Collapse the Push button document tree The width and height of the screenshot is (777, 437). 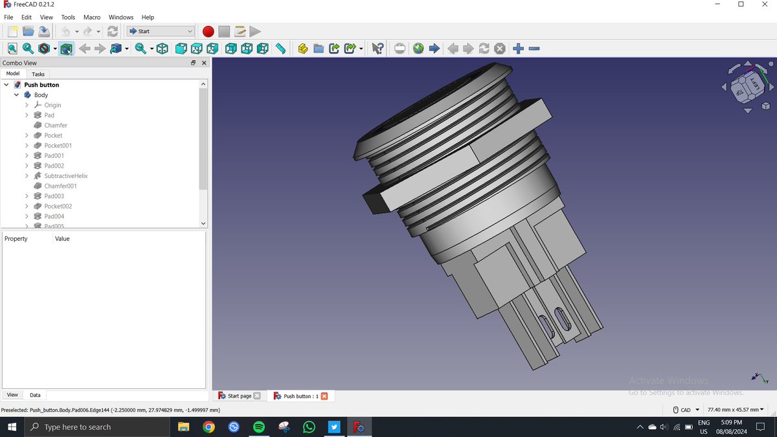click(6, 85)
